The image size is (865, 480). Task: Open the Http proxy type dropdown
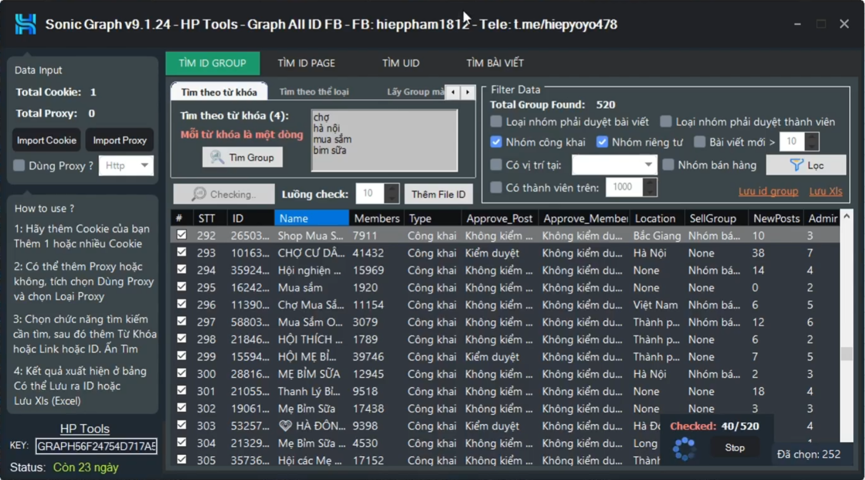tap(144, 166)
